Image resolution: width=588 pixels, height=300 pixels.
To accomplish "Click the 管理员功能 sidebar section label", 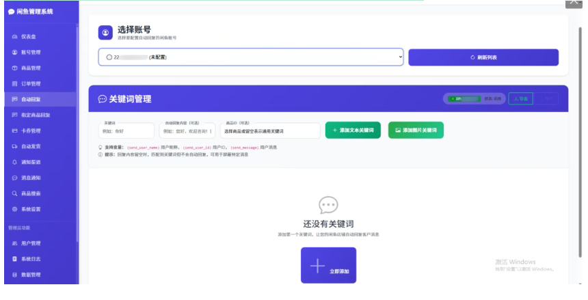I will (x=19, y=228).
